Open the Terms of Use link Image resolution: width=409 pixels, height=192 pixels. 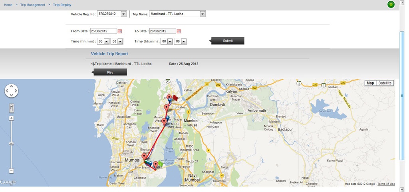tap(386, 184)
